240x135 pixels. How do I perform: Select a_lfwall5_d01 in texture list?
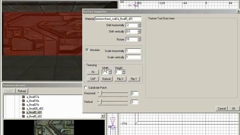[34, 112]
